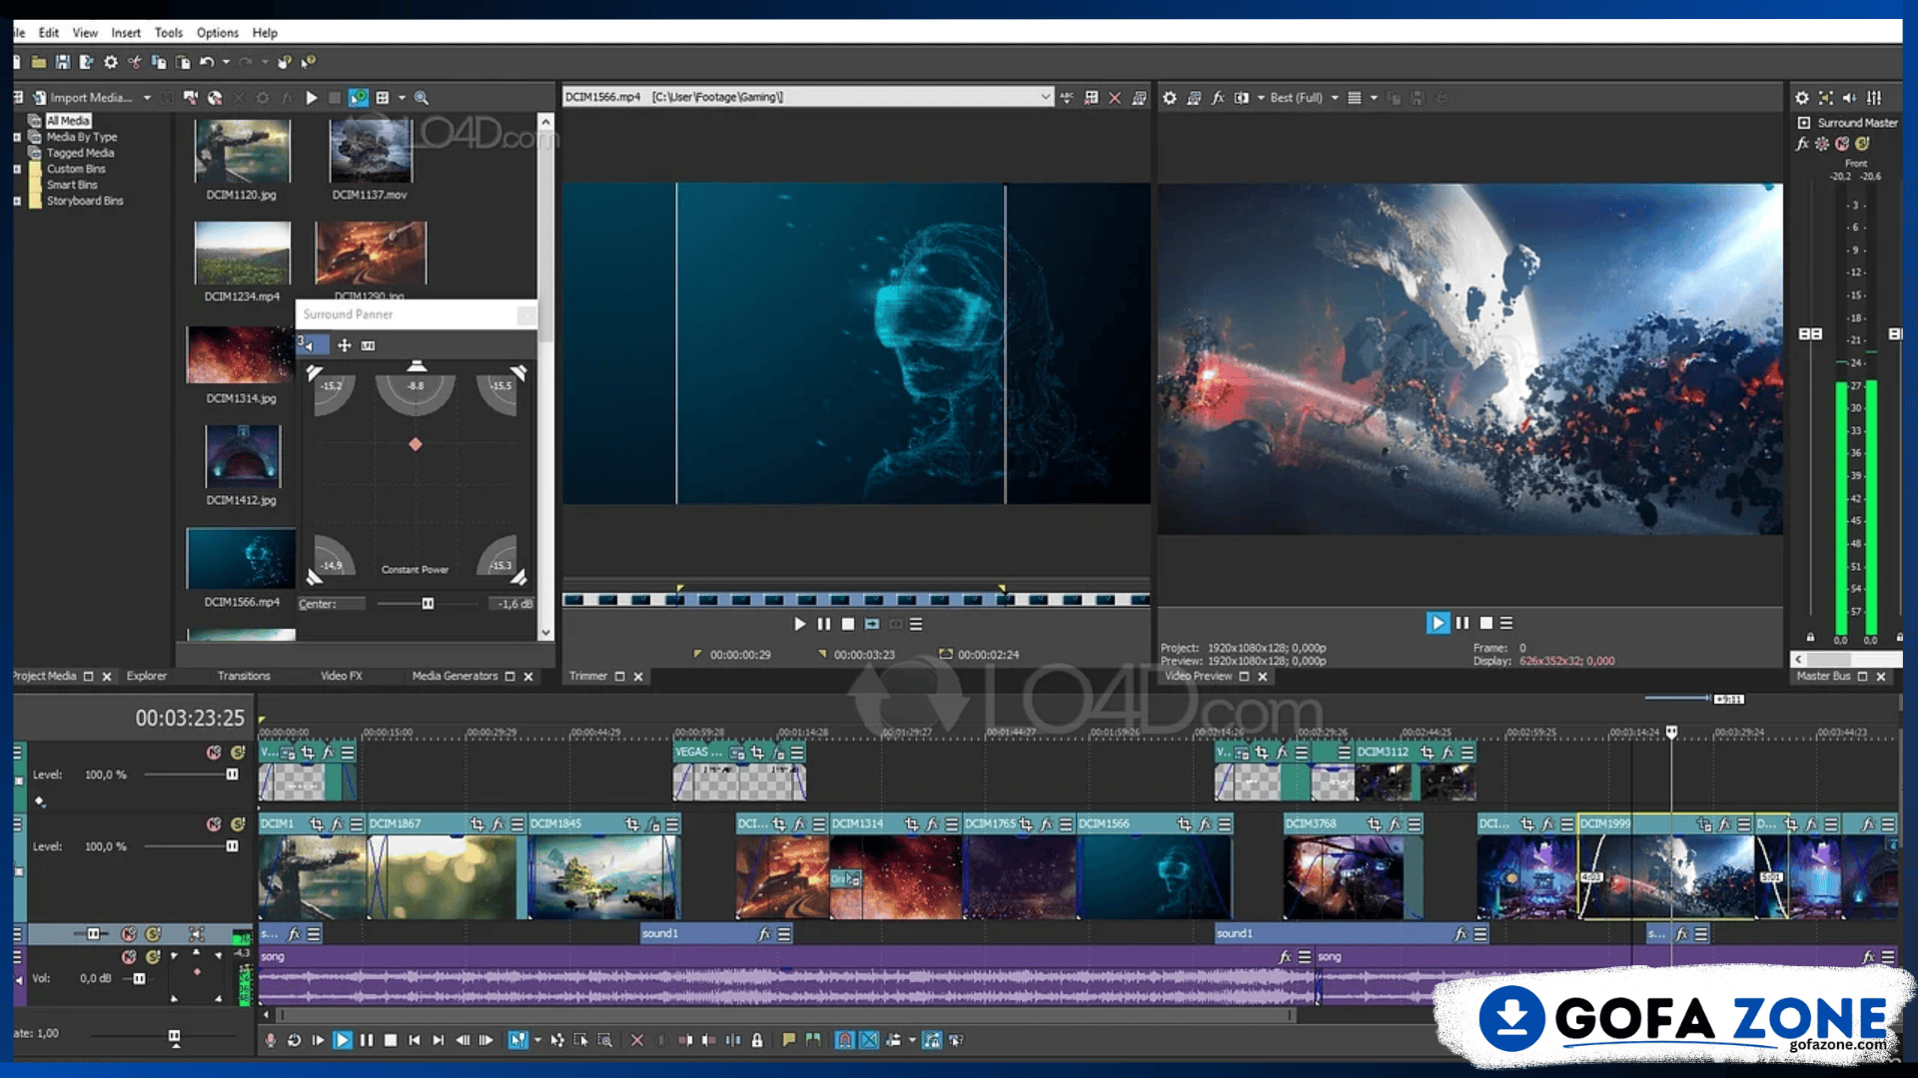Click Video Output FX icon in preview toolbar
The image size is (1918, 1078).
tap(1218, 98)
